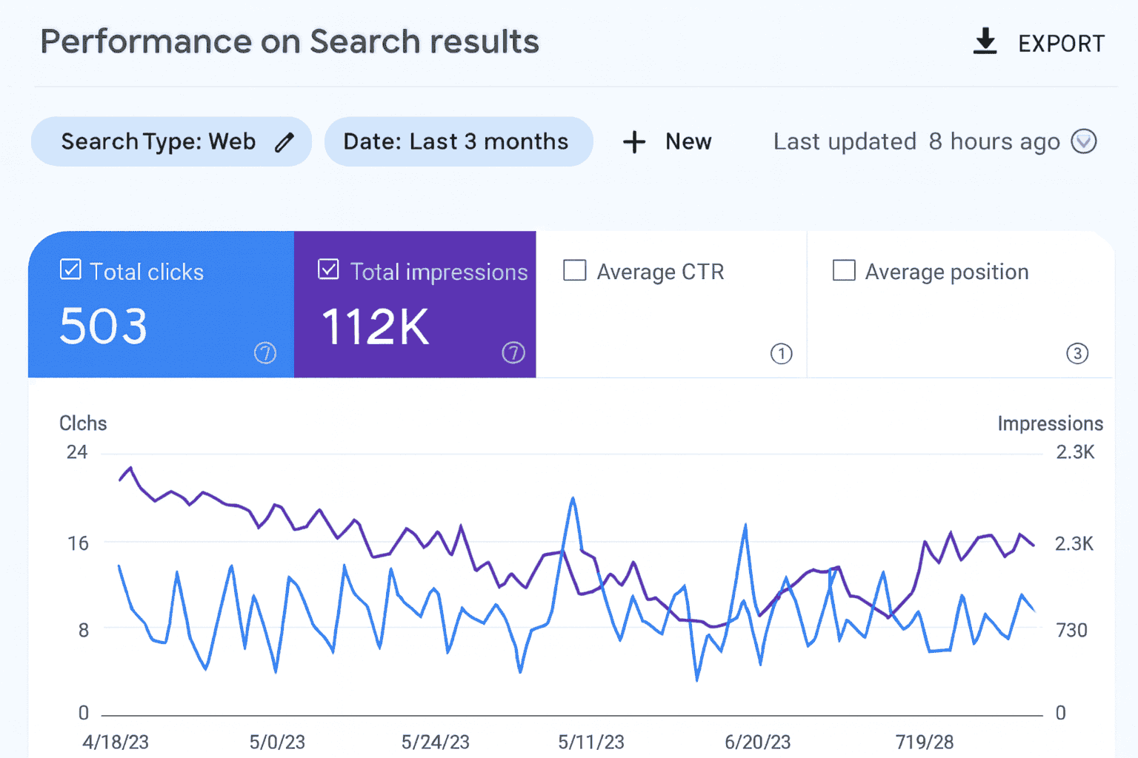Uncheck the Total impressions checkbox
1138x758 pixels.
point(328,270)
